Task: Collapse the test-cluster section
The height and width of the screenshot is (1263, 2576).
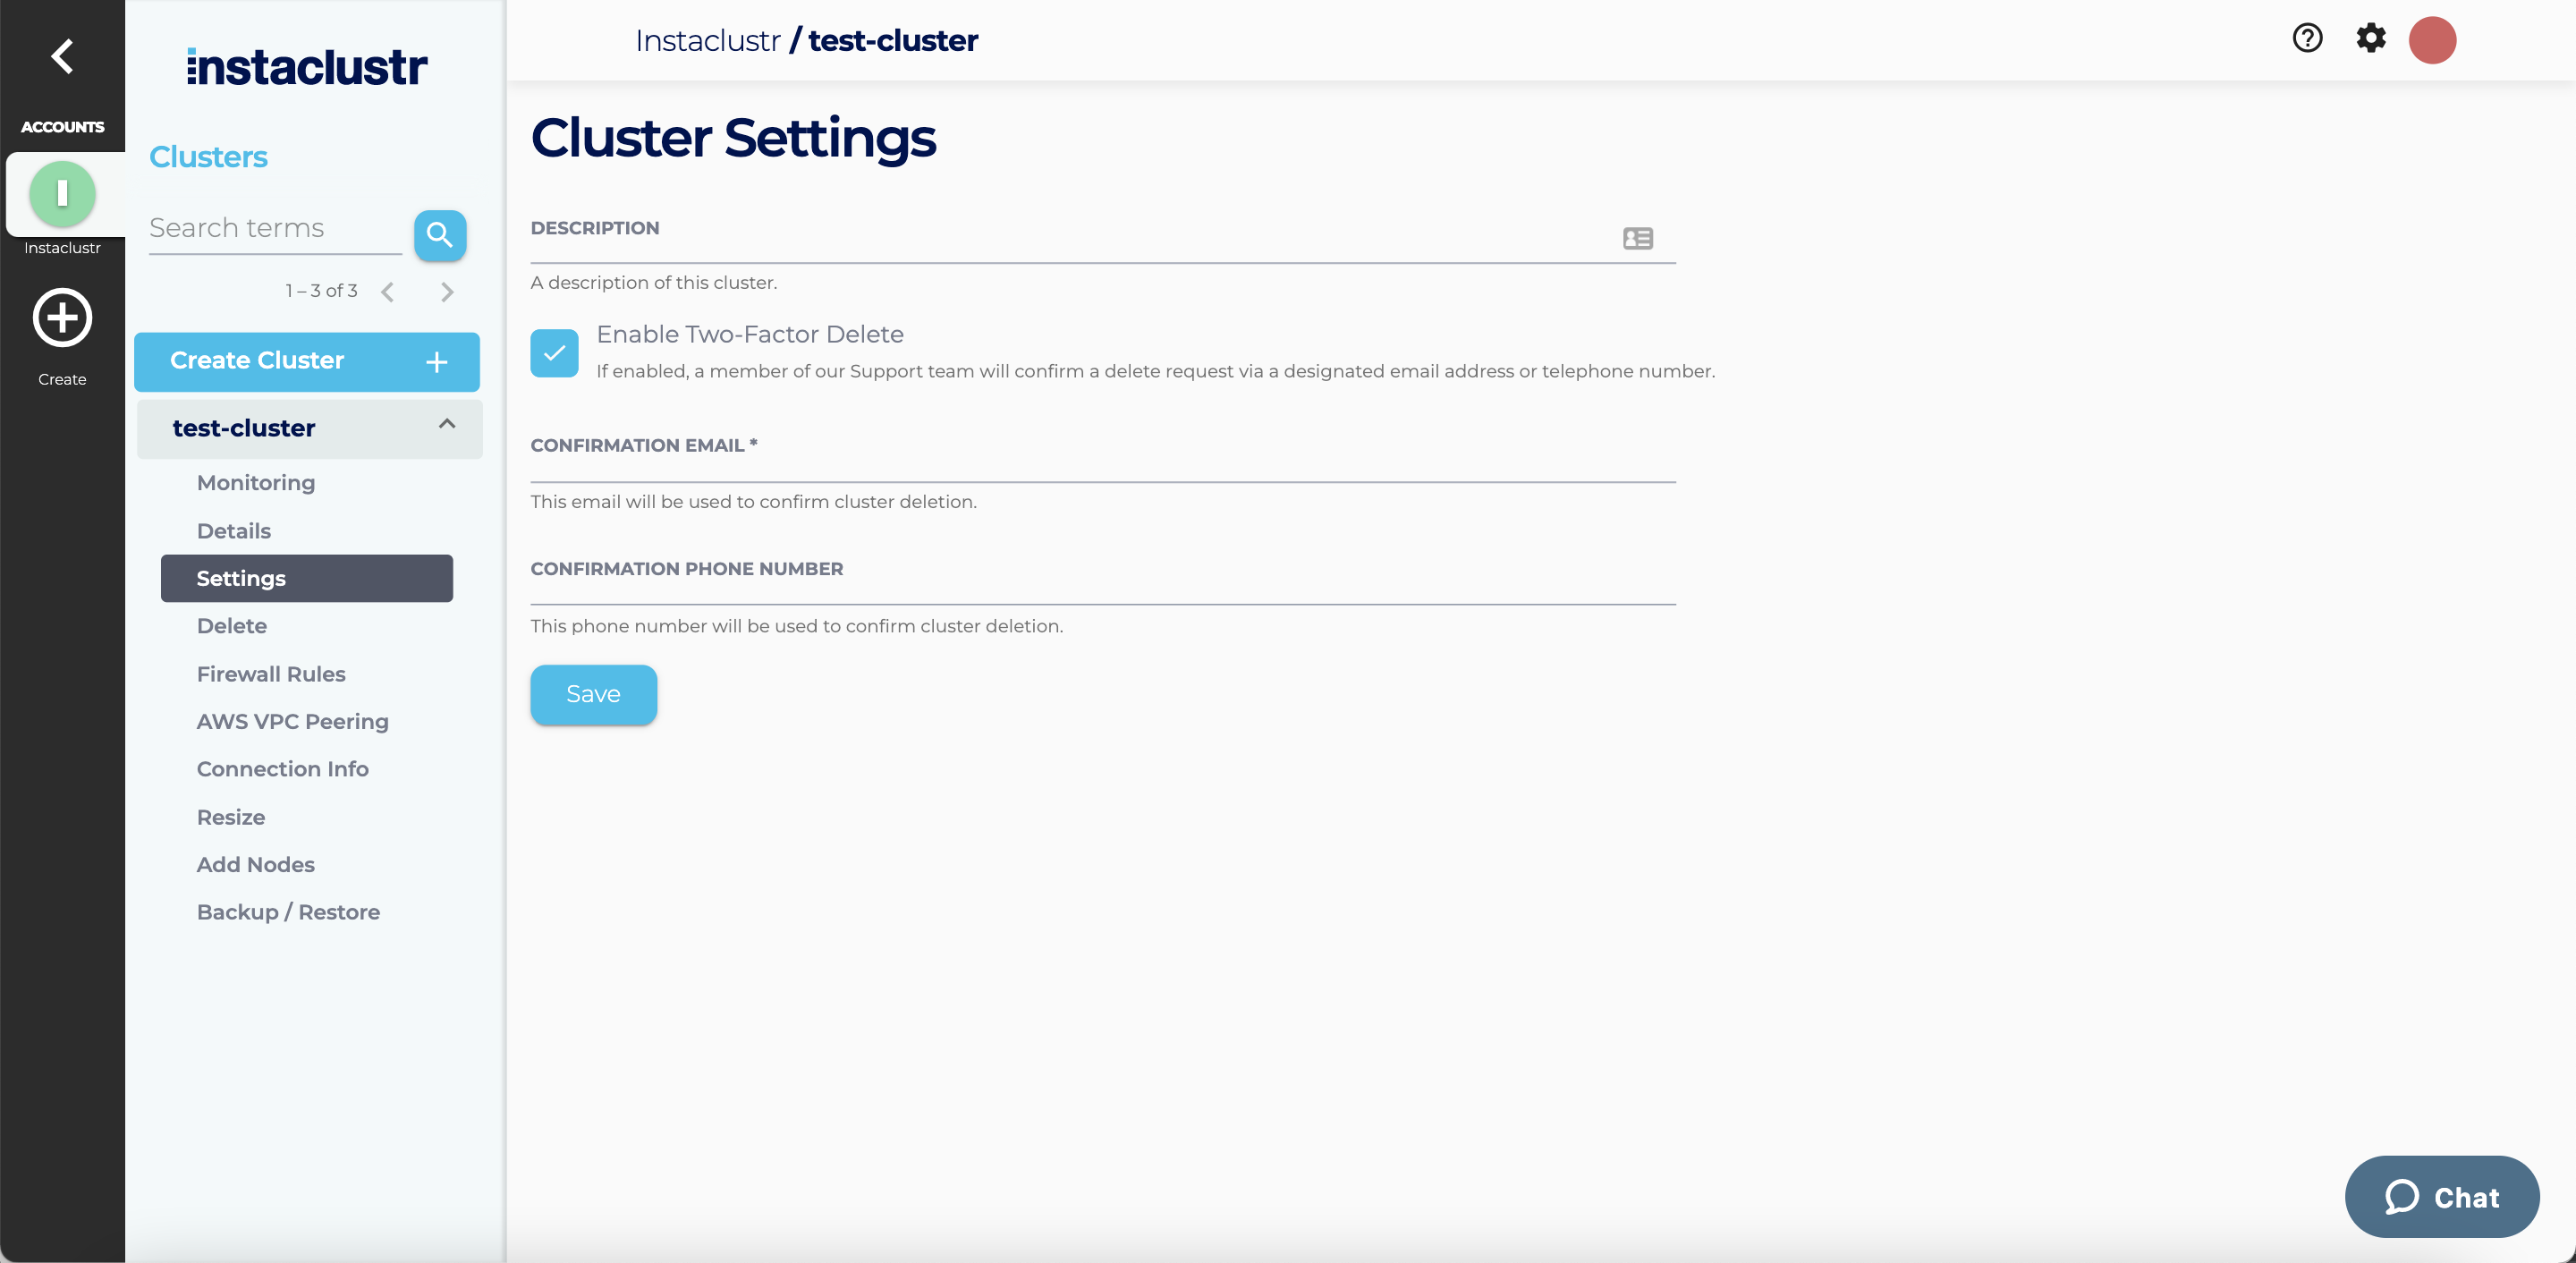Action: 447,425
